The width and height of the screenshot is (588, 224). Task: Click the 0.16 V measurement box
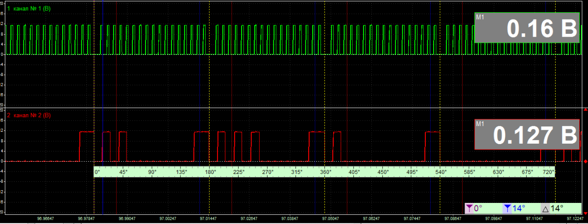point(526,28)
